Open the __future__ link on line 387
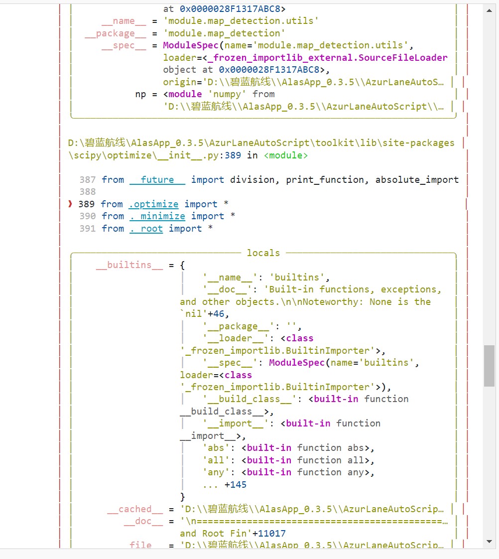This screenshot has width=499, height=559. [x=157, y=180]
